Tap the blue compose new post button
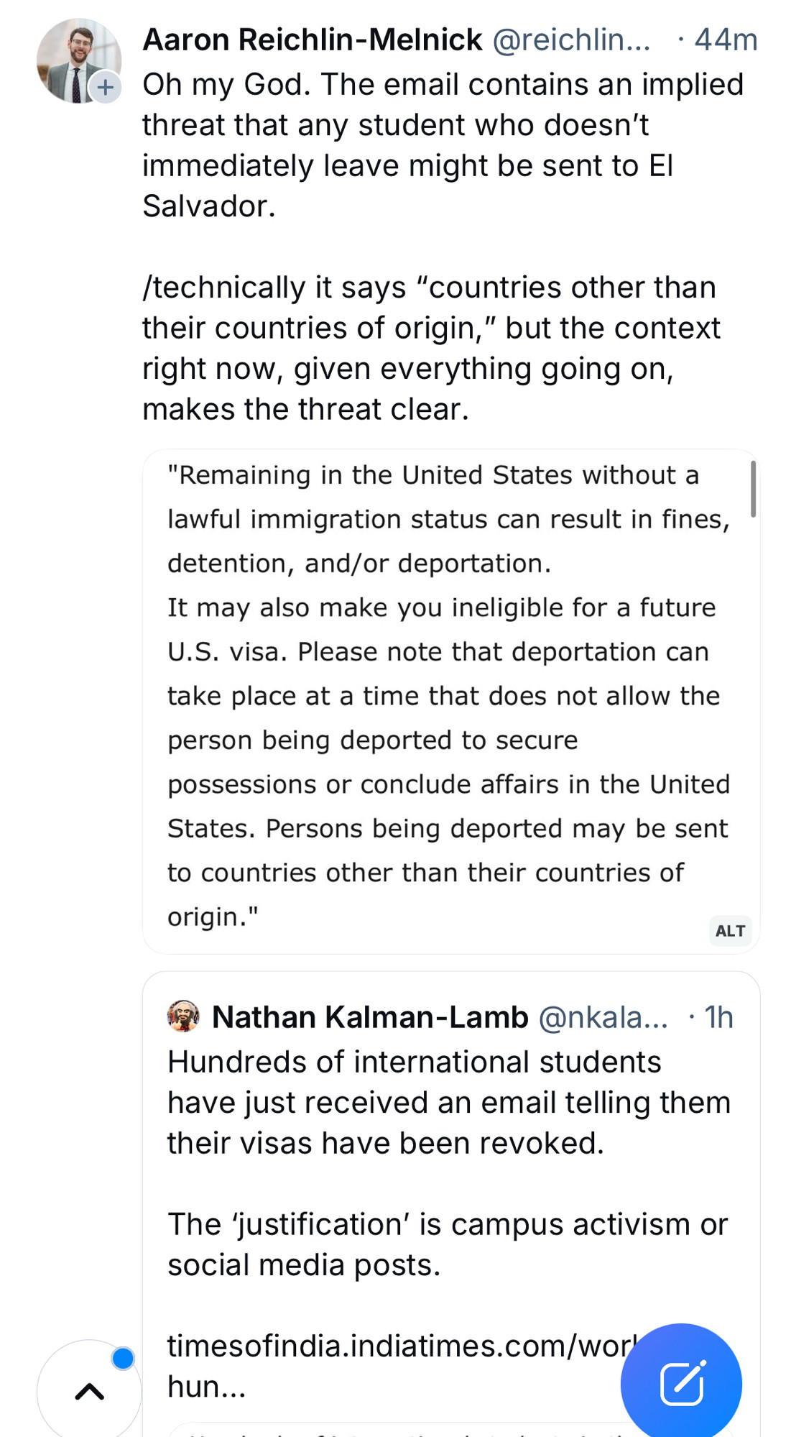This screenshot has height=1437, width=791. click(681, 1383)
